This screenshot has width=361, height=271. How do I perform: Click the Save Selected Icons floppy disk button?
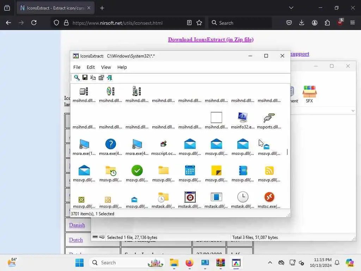(x=85, y=77)
